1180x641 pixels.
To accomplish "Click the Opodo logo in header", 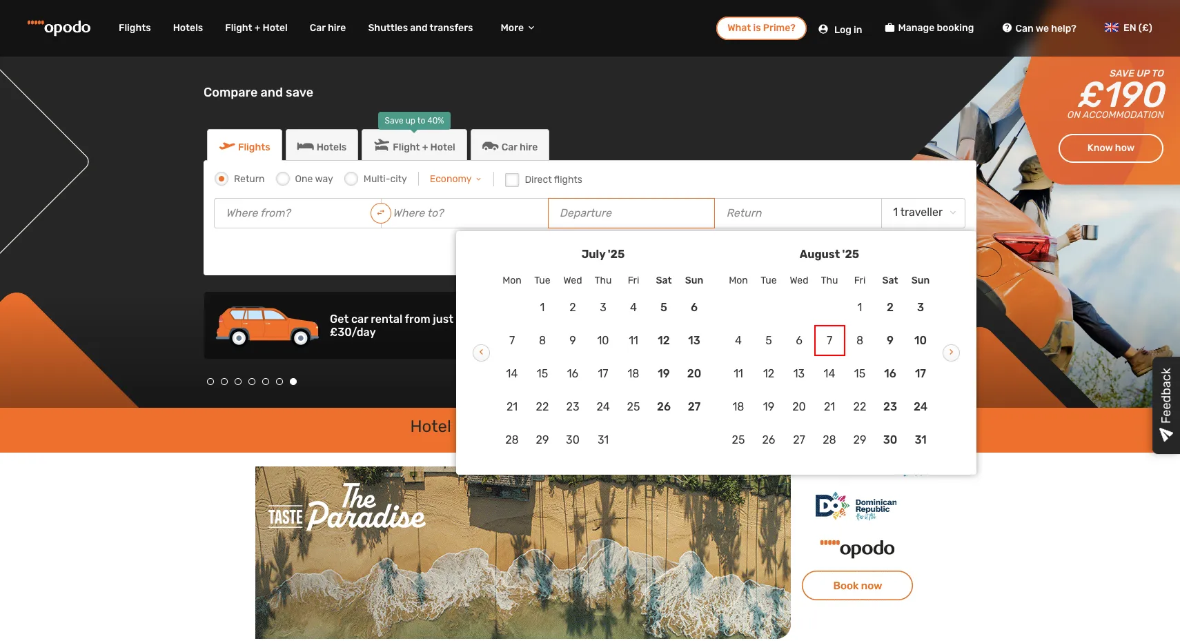I will (59, 28).
